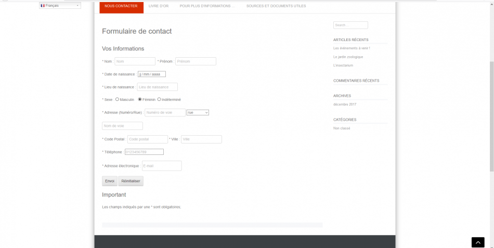
Task: Click the Envoi submit button
Action: point(110,181)
